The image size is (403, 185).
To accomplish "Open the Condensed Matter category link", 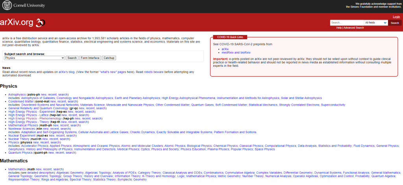I will pos(21,101).
